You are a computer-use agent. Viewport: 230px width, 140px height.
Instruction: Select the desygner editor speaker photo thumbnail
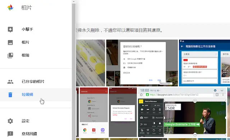pos(182,112)
